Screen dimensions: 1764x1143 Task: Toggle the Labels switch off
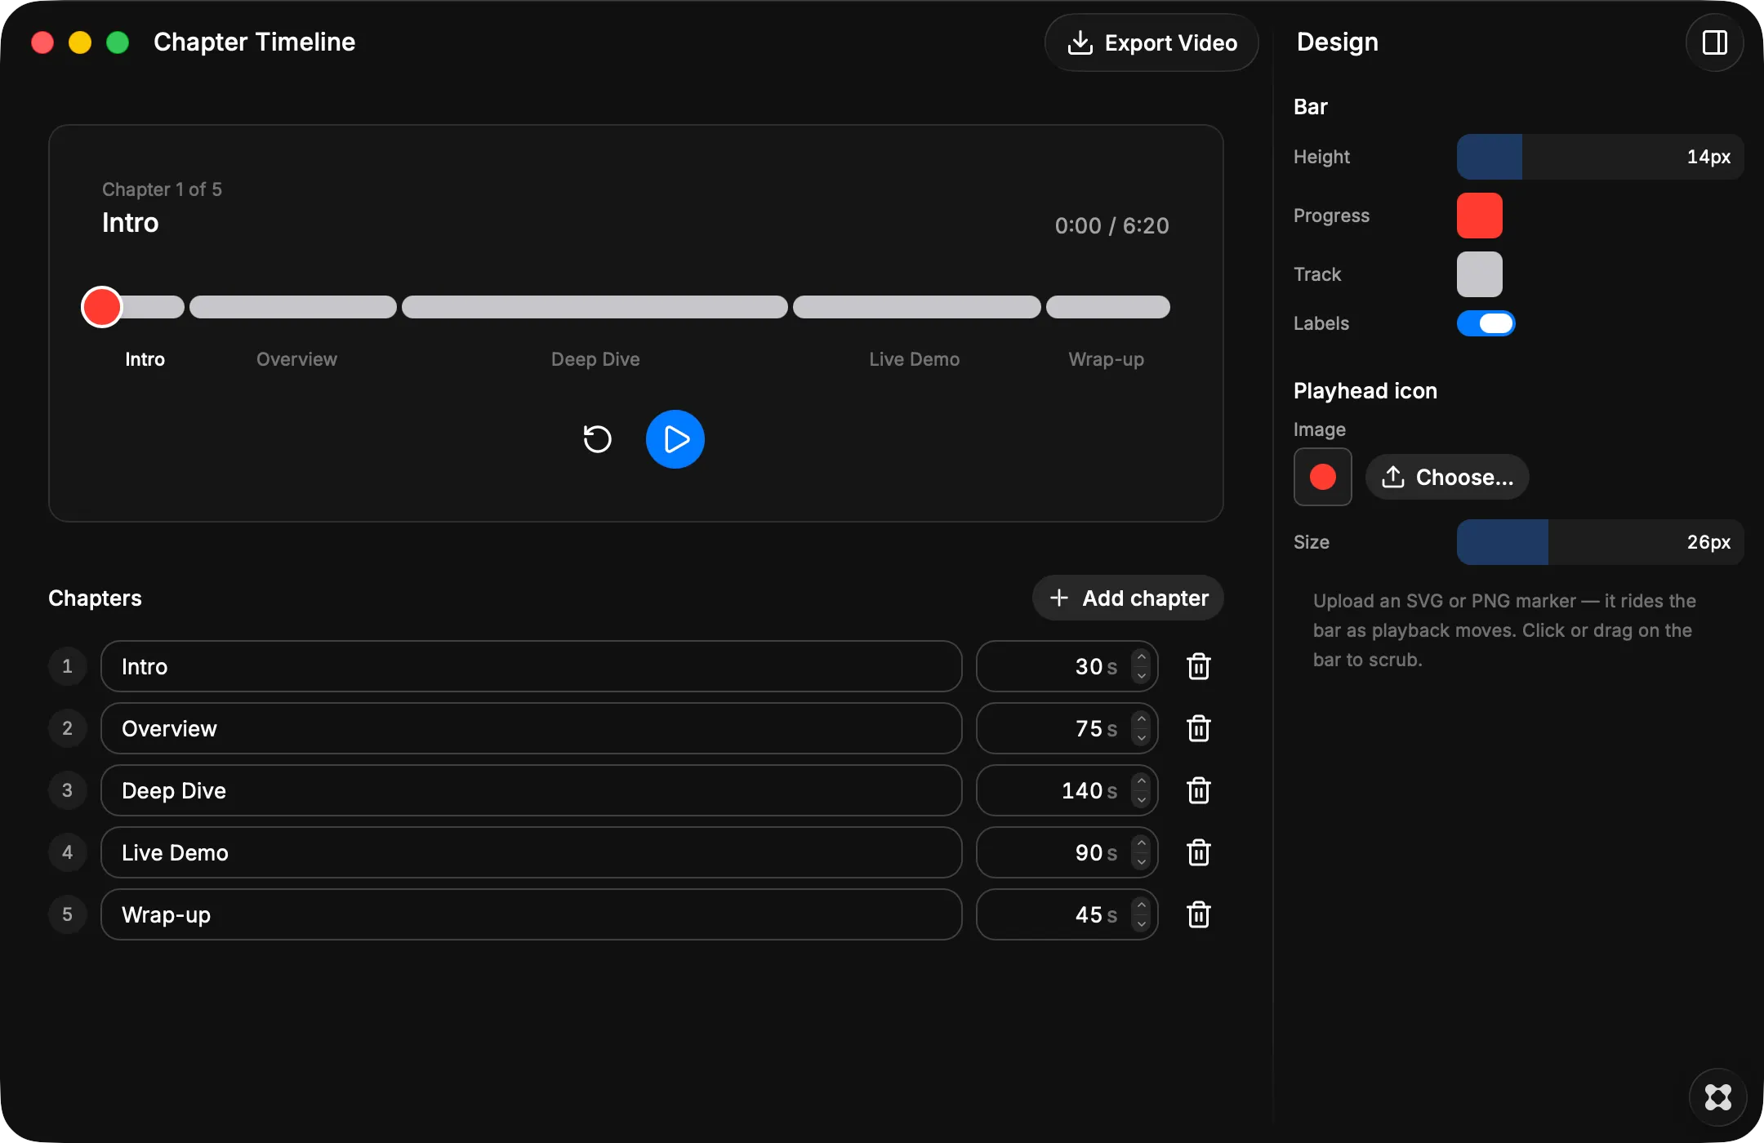(x=1486, y=323)
